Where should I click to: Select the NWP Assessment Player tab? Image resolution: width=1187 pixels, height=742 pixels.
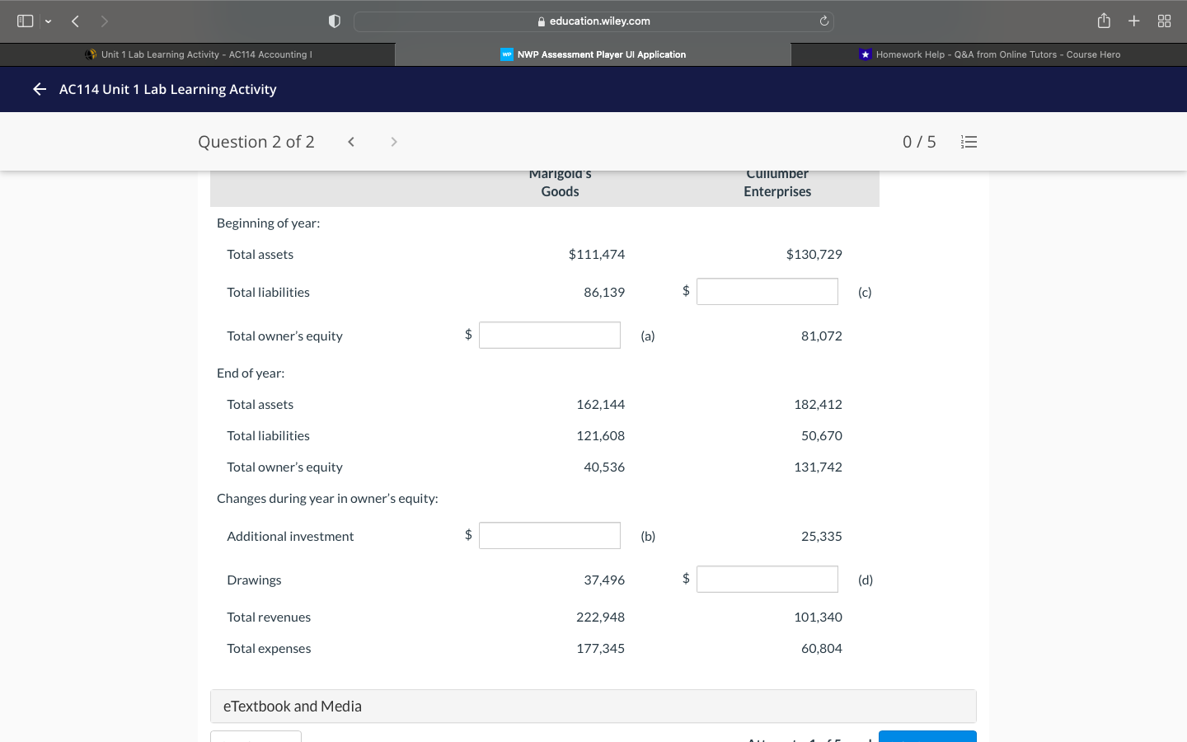click(x=593, y=54)
